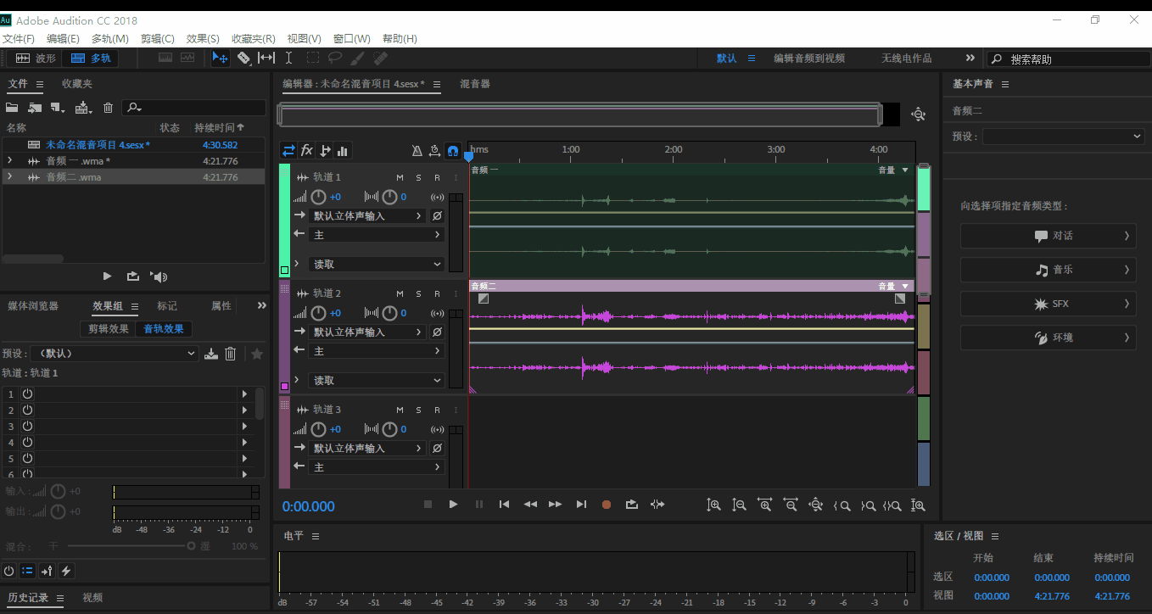The image size is (1152, 614).
Task: Toggle power for effects slot 1
Action: point(27,394)
